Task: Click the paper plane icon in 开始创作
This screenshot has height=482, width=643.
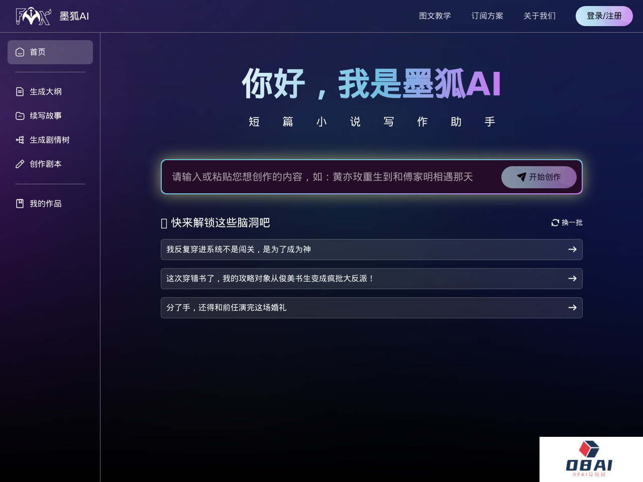Action: pos(521,177)
